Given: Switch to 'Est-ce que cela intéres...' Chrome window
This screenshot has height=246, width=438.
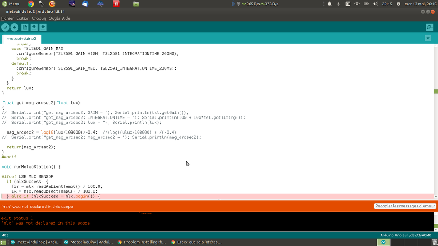Looking at the screenshot, I should [x=196, y=242].
